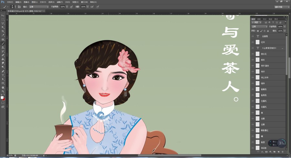Viewport: 291px width, 158px height.
Task: Open the layer blend mode 正常 dropdown
Action: pyautogui.click(x=259, y=27)
